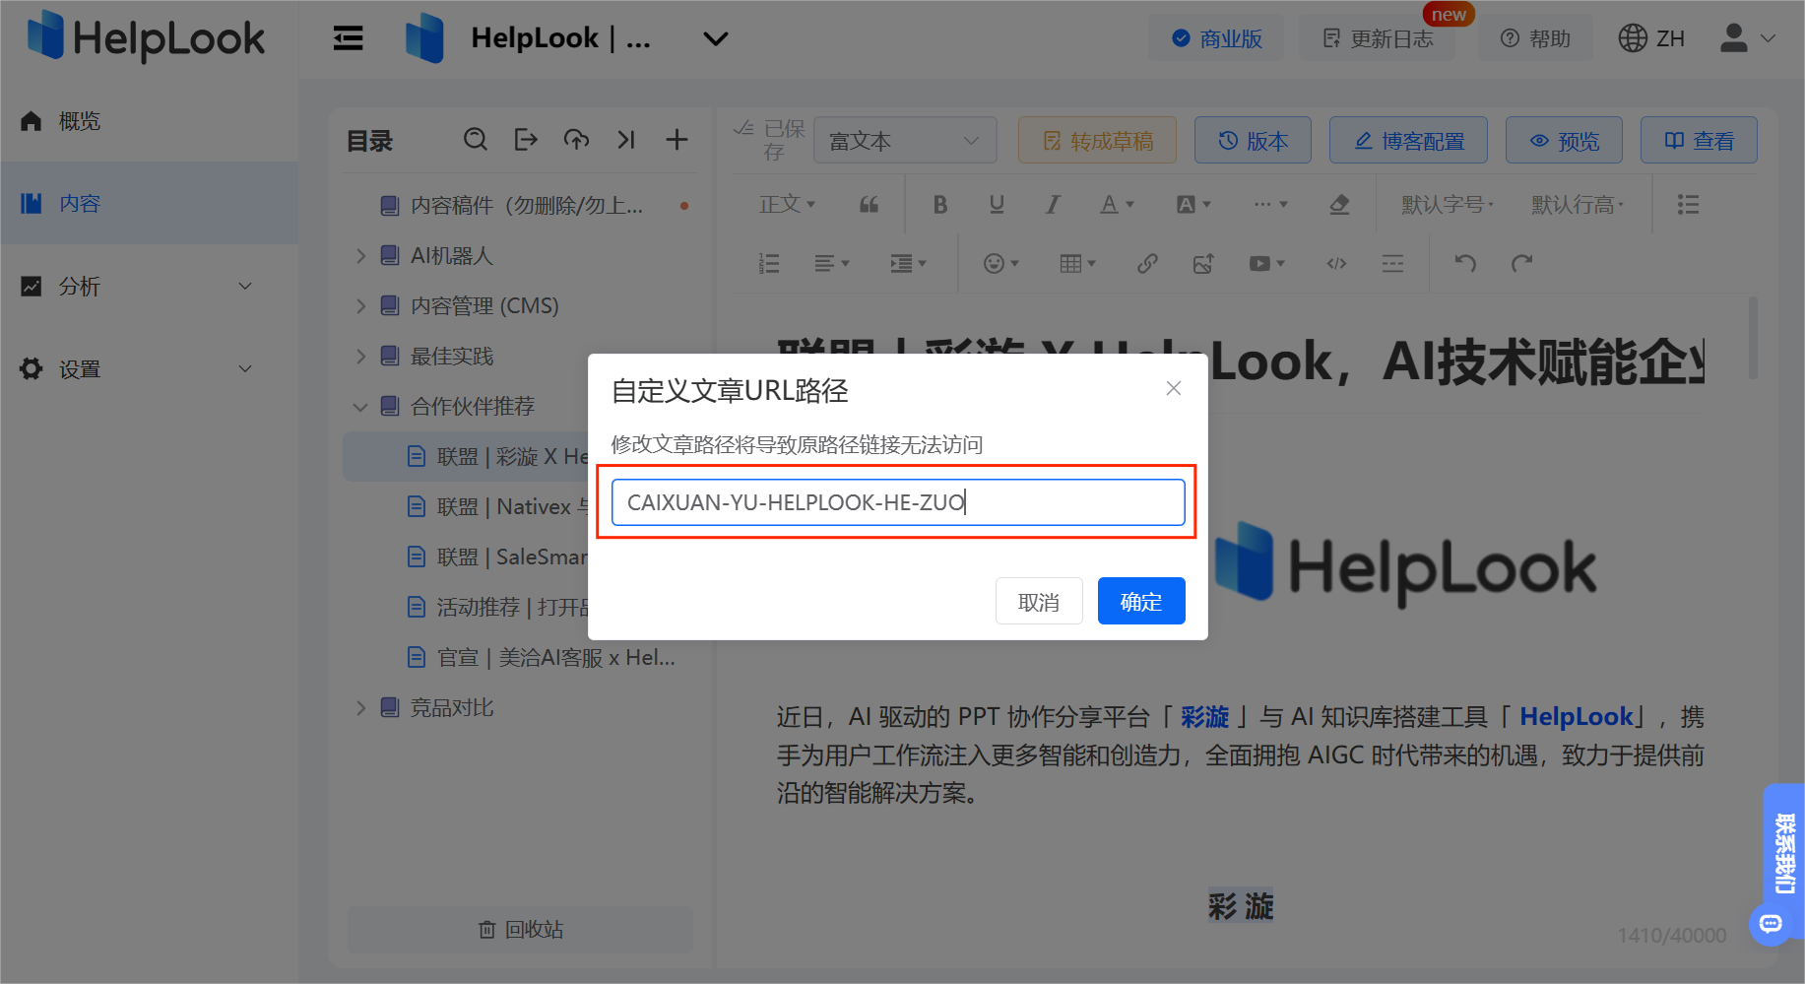Click the cloud upload icon in 目录
1805x984 pixels.
click(576, 140)
